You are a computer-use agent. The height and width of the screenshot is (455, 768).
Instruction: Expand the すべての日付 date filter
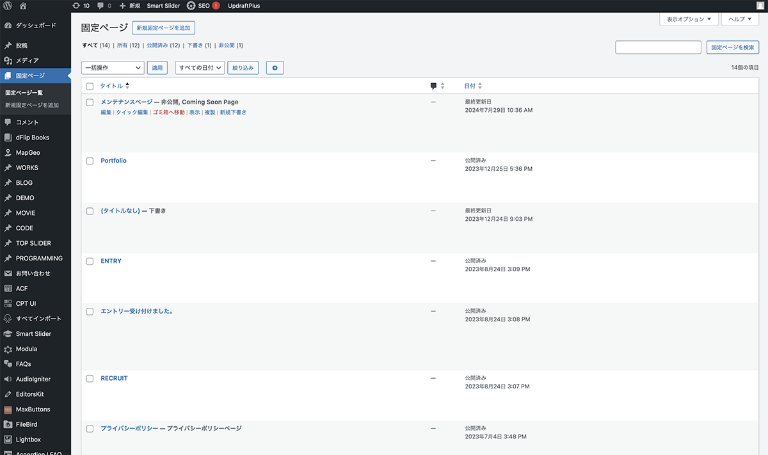pos(200,68)
